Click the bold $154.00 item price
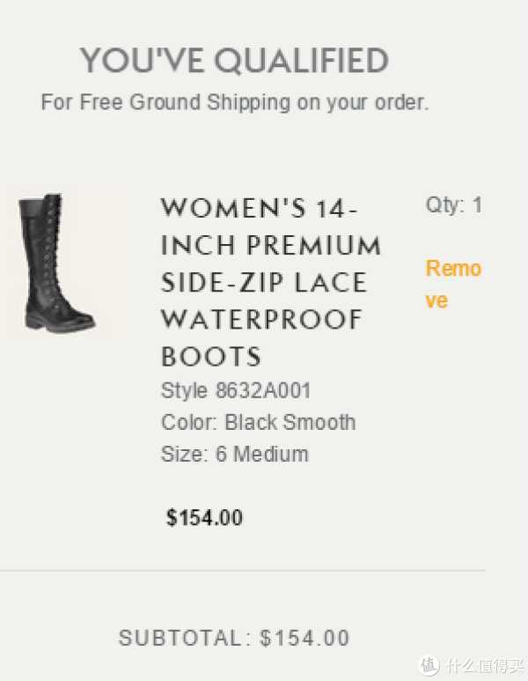Image resolution: width=528 pixels, height=681 pixels. pyautogui.click(x=204, y=518)
